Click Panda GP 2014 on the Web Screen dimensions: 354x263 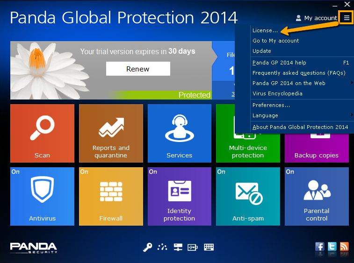pyautogui.click(x=289, y=83)
